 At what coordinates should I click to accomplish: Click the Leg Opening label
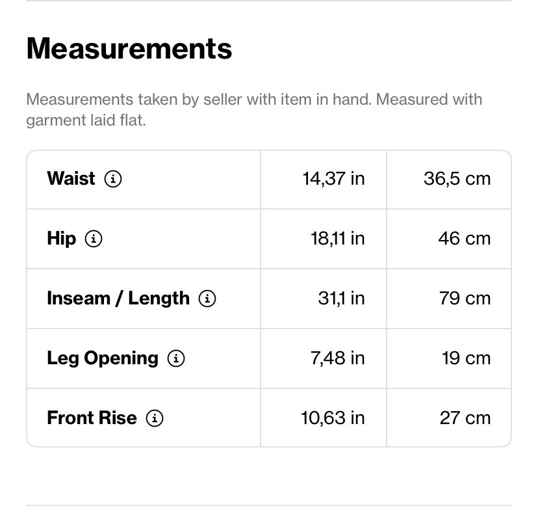click(x=103, y=358)
